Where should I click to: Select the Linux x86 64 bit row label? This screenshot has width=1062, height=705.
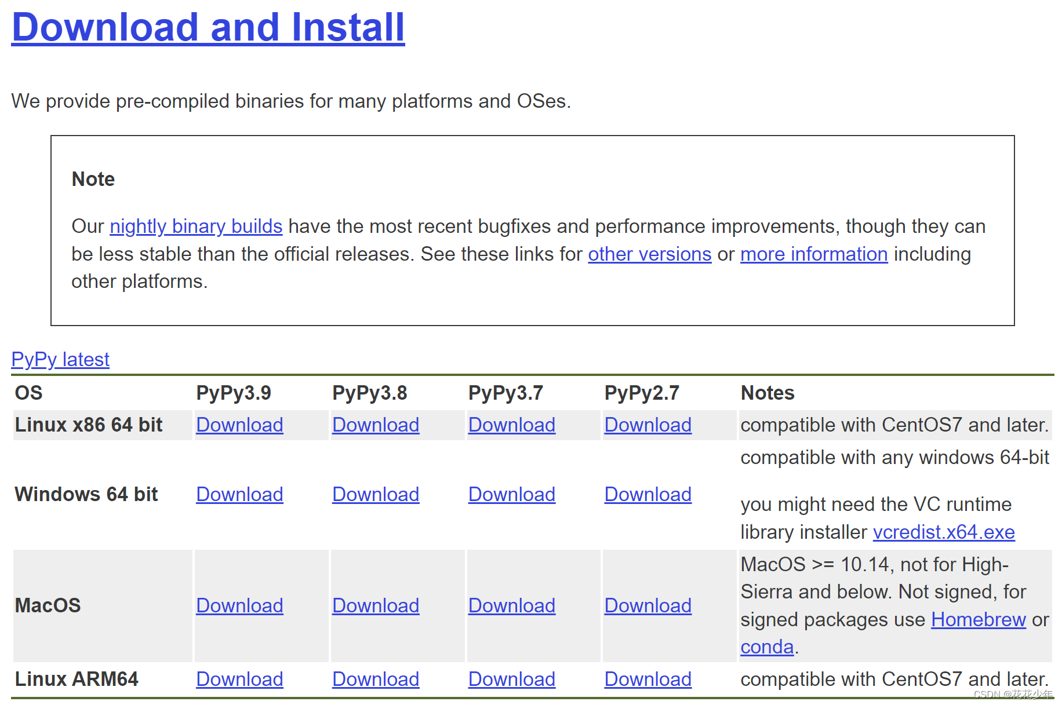pos(89,425)
